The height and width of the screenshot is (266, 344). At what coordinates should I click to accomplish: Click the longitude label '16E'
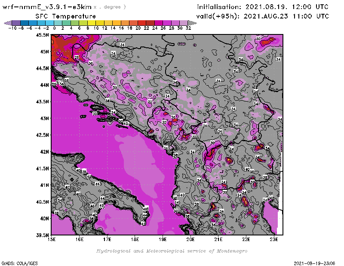click(x=80, y=239)
